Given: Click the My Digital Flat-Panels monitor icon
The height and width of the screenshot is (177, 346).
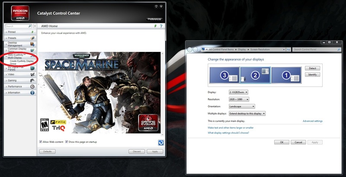Looking at the screenshot, I should point(32,68).
